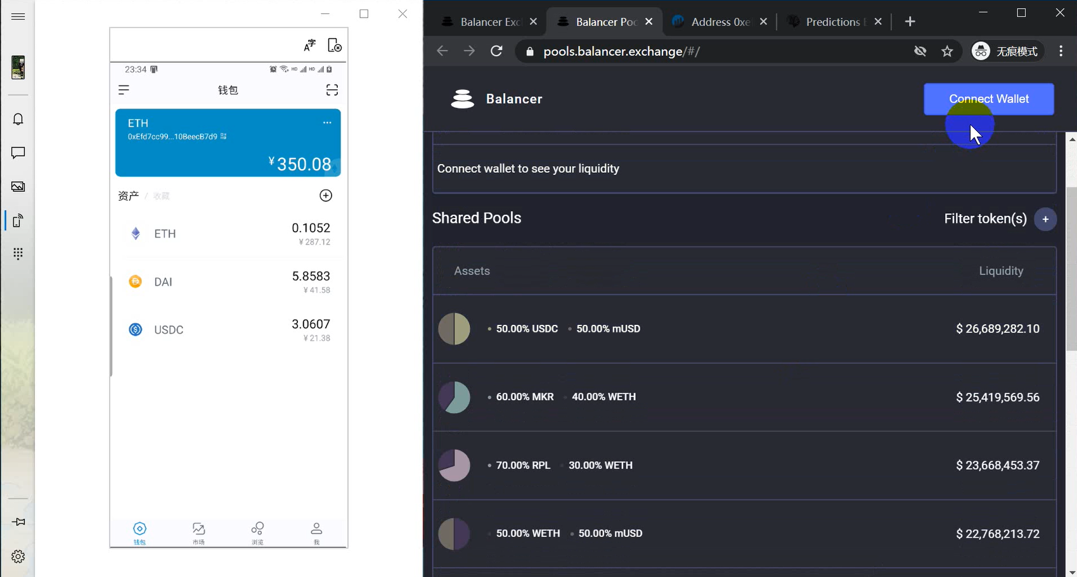Switch to the 收藏 collectibles tab
1077x577 pixels.
point(162,196)
